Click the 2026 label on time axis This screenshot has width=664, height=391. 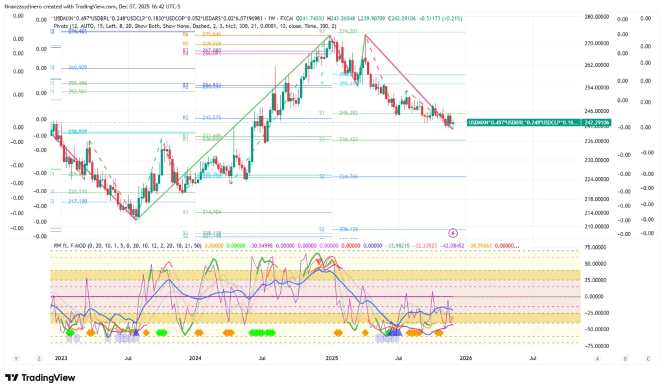coord(466,357)
